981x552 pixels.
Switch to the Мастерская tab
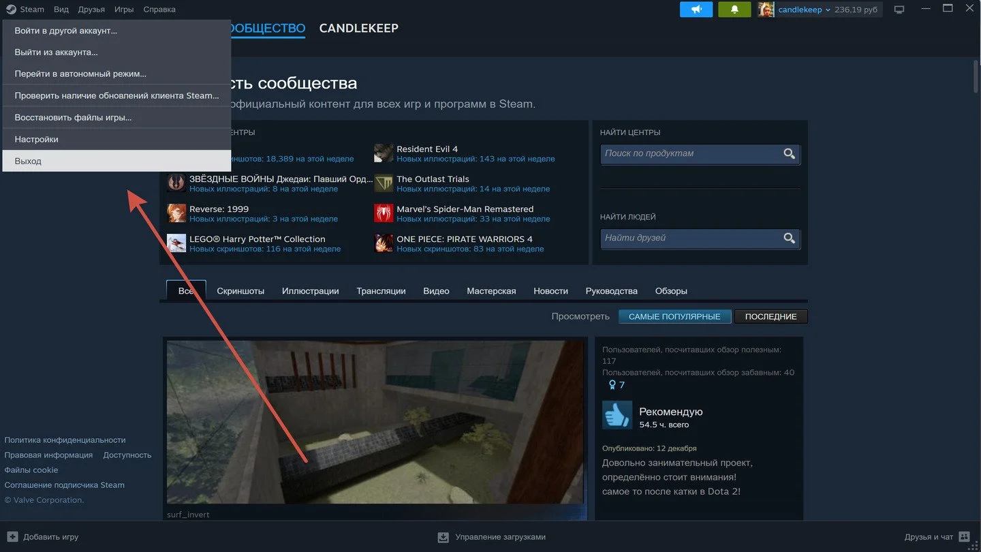point(491,291)
